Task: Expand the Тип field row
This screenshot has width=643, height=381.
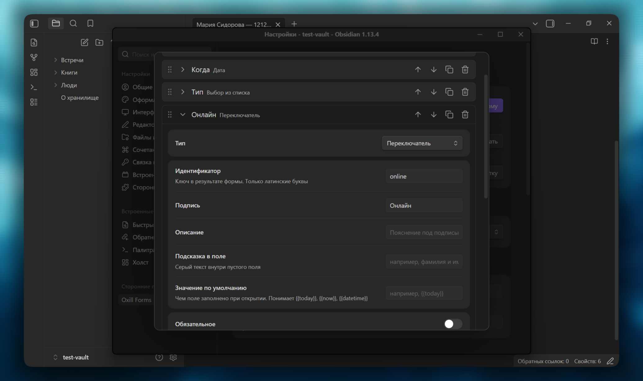Action: 183,92
